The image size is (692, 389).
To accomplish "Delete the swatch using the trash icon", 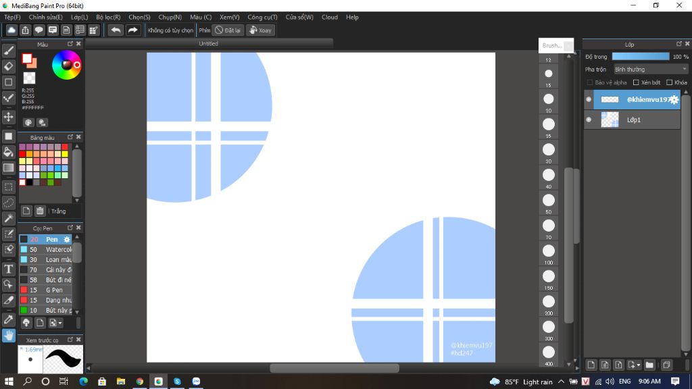I will pyautogui.click(x=40, y=211).
